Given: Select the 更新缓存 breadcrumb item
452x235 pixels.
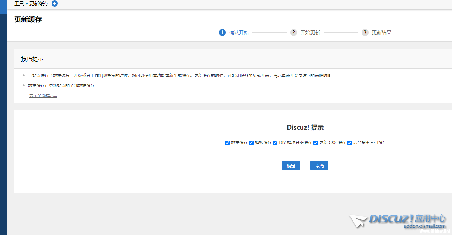Looking at the screenshot, I should pyautogui.click(x=39, y=3).
